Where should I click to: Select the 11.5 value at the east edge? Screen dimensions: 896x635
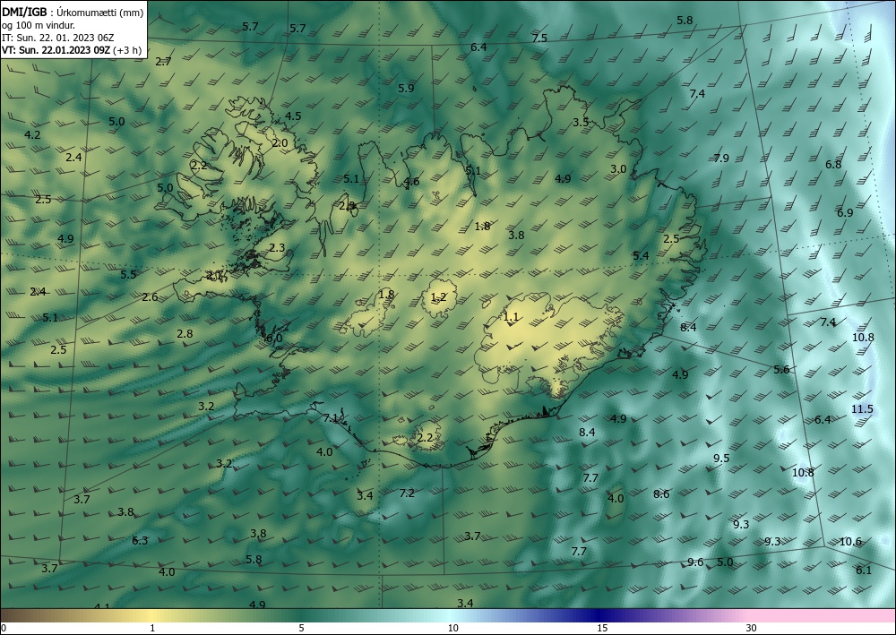(x=862, y=409)
